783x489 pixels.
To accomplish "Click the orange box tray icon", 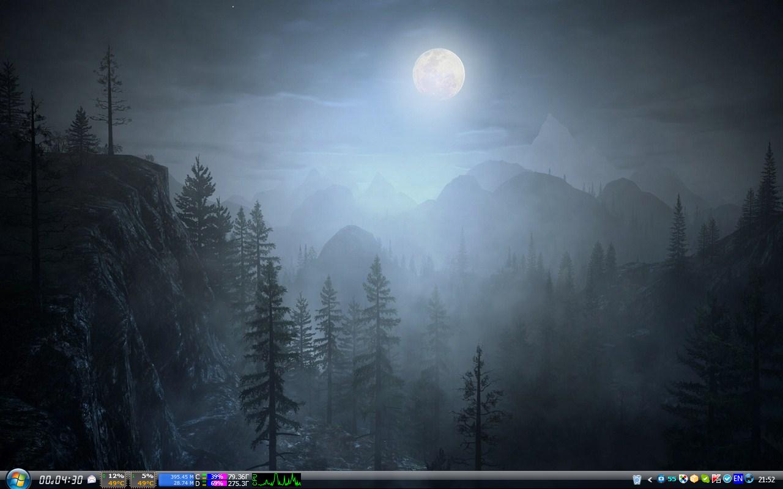I will [x=694, y=479].
